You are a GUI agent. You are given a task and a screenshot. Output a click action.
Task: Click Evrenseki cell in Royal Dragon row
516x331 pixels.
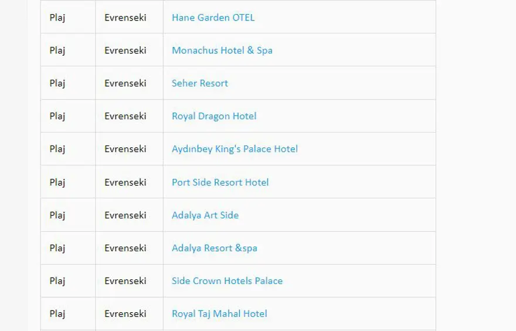(125, 116)
